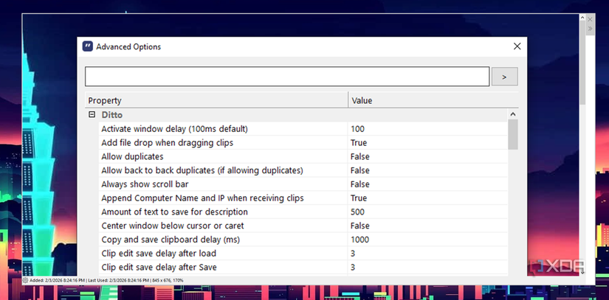Click the '>' search button
The image size is (609, 300).
pos(504,77)
